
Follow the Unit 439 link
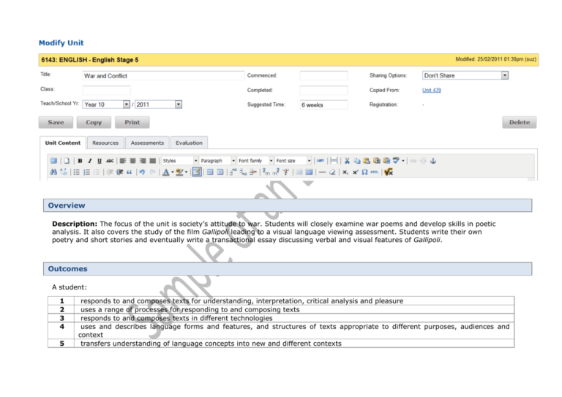[x=432, y=90]
